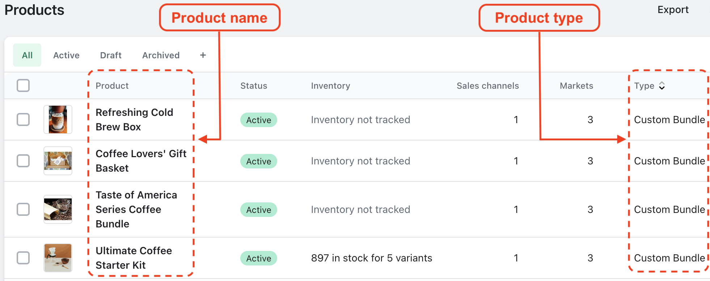Click the Active status badge for Coffee Lovers' Gift Basket
The image size is (710, 281).
[258, 161]
